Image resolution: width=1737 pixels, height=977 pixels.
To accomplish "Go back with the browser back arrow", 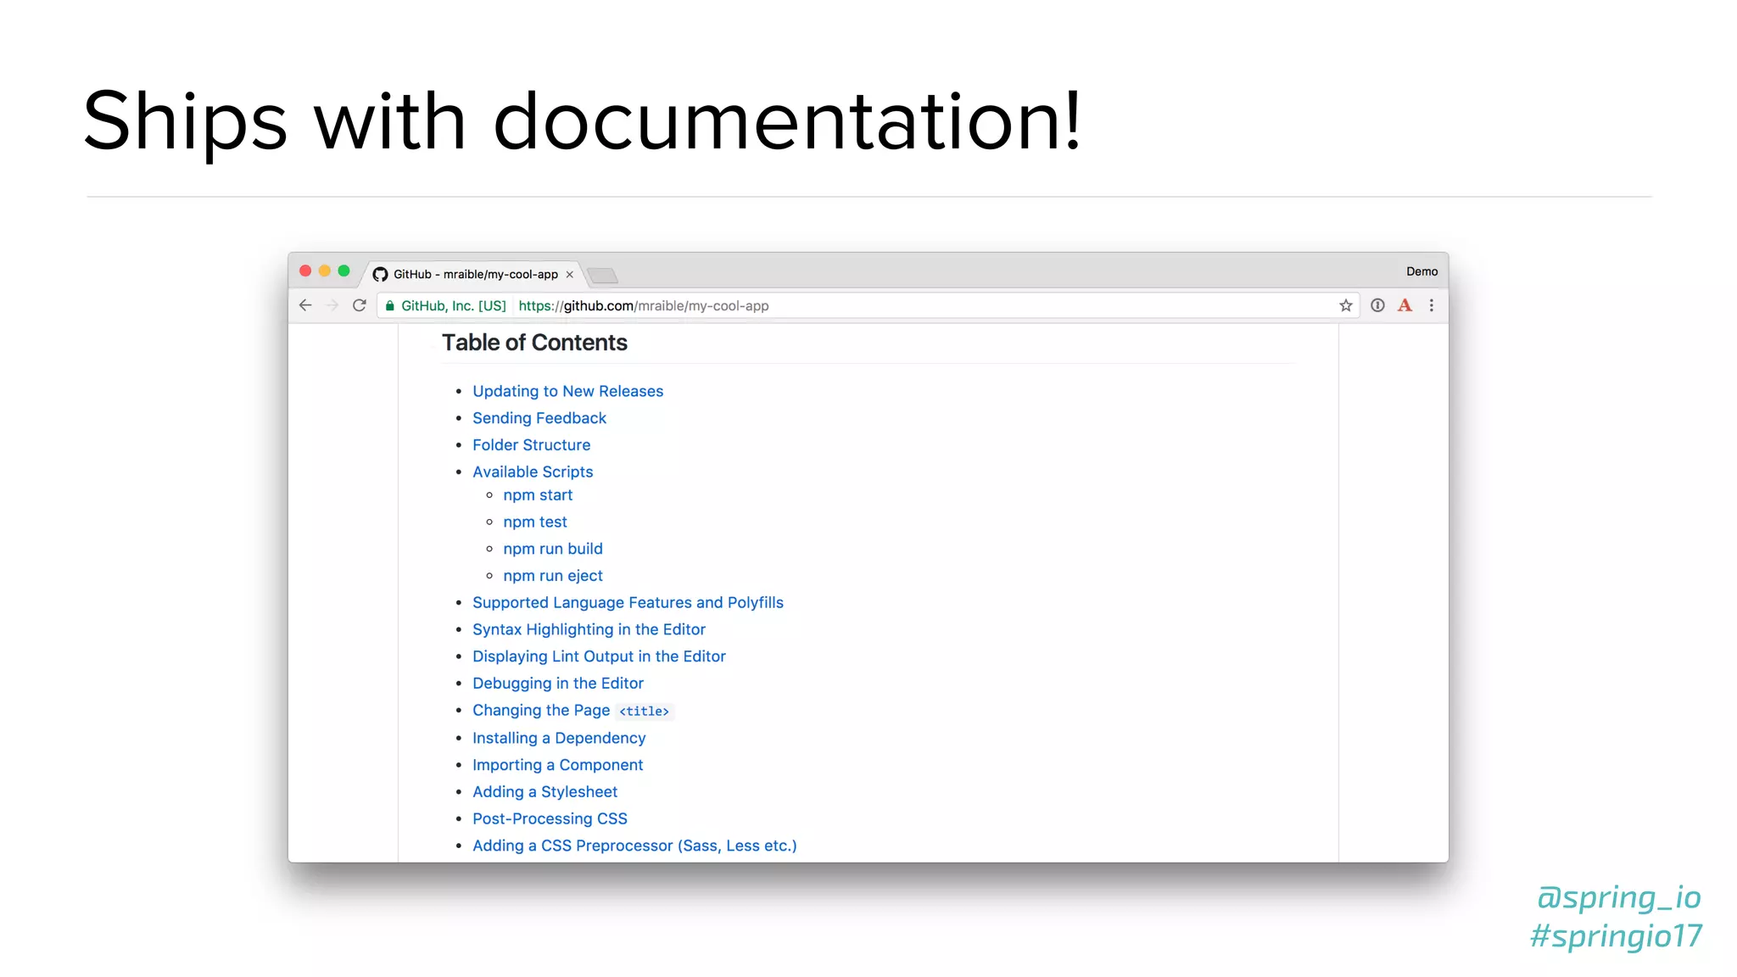I will (x=305, y=305).
